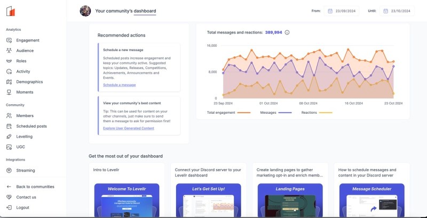427x218 pixels.
Task: Click the 'How to schedule messages' card title
Action: tap(367, 173)
